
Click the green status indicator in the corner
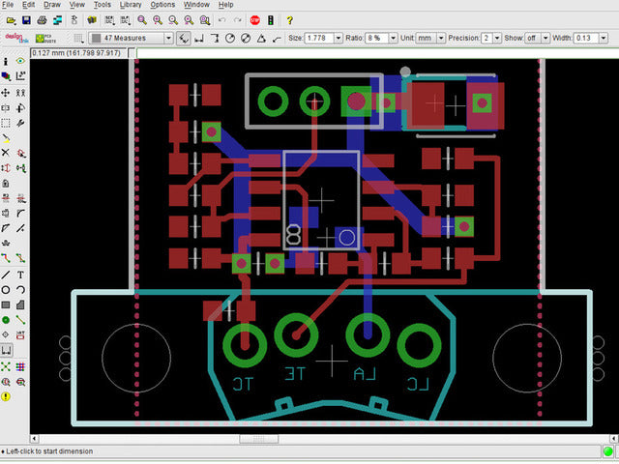point(608,451)
